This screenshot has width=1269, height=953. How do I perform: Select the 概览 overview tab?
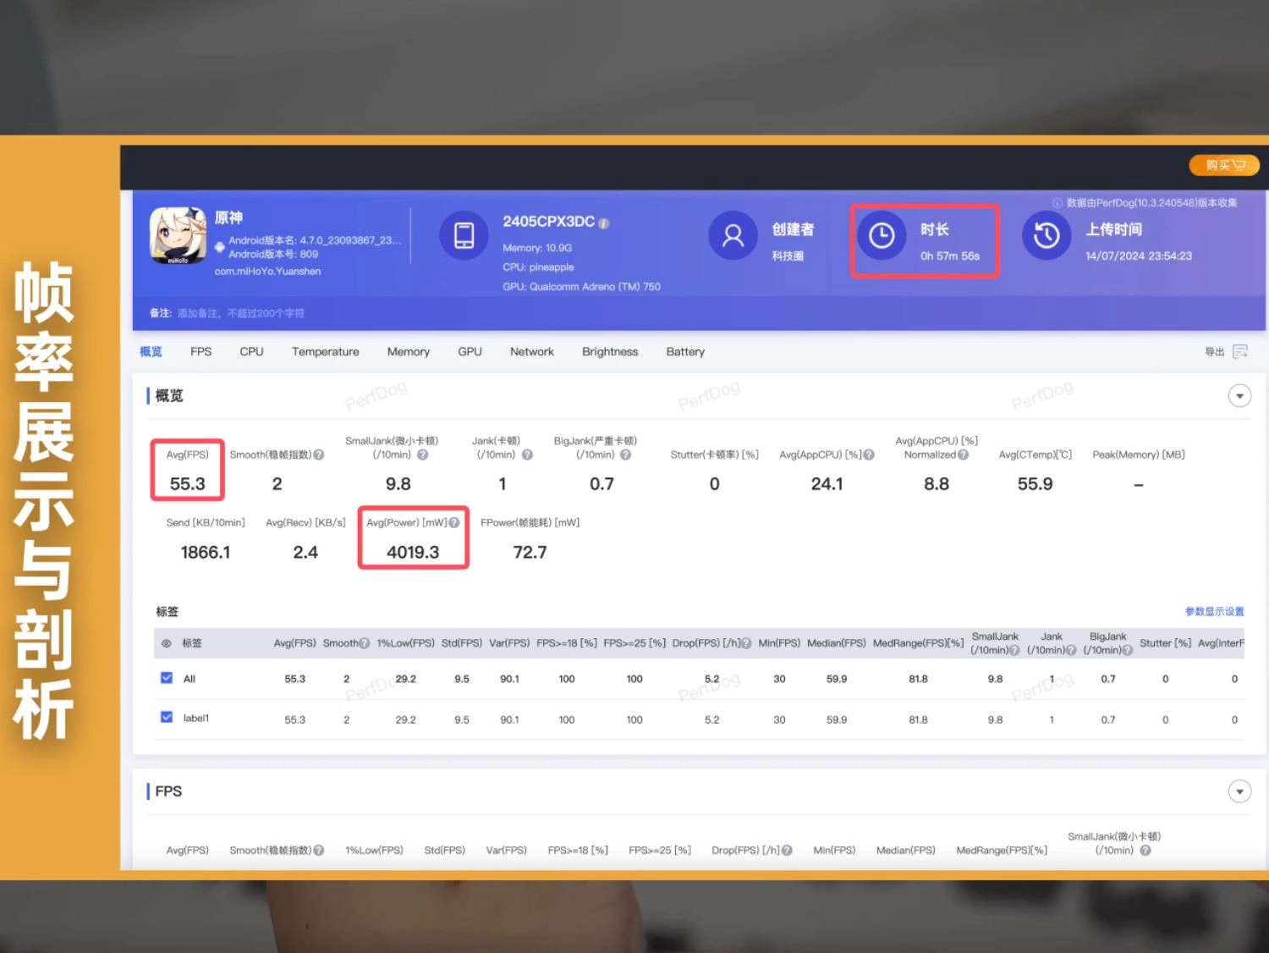tap(151, 351)
